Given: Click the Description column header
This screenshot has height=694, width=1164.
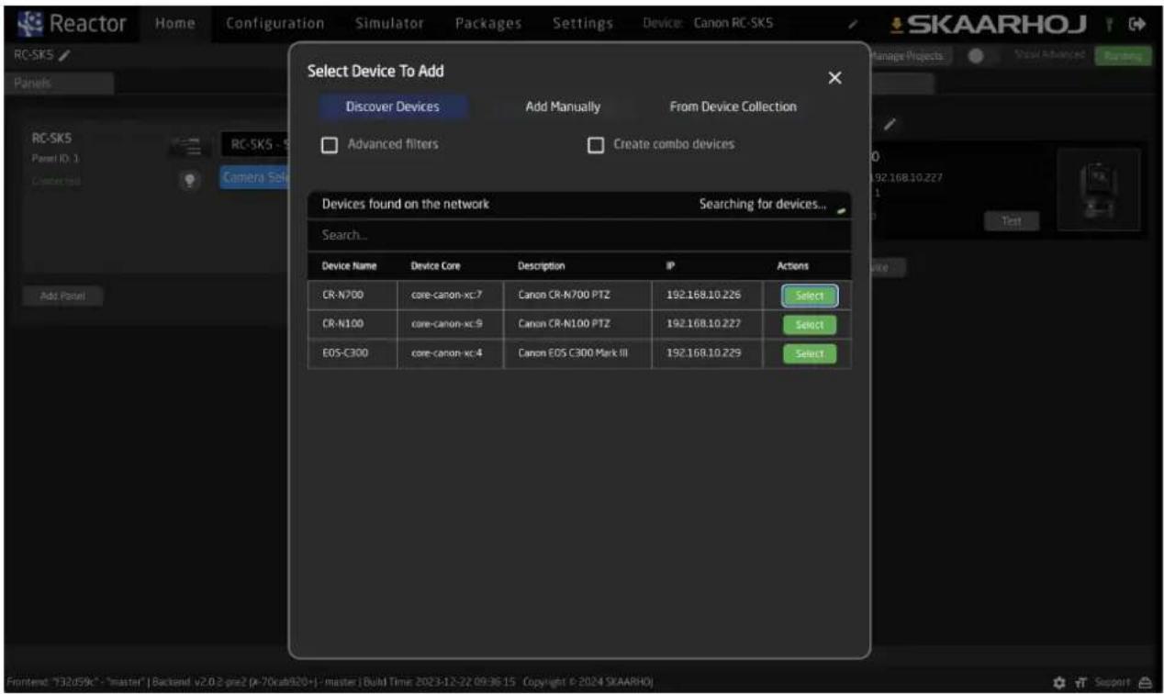Looking at the screenshot, I should 541,266.
